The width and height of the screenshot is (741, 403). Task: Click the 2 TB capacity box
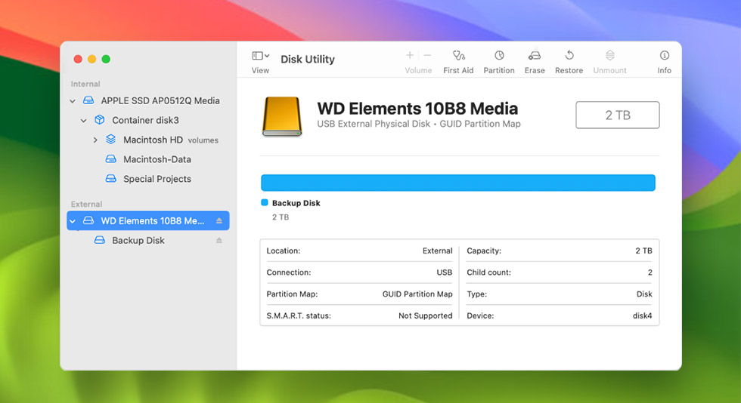coord(617,115)
